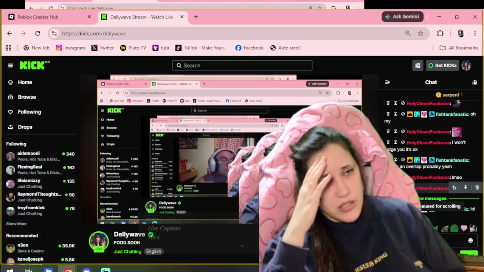
Task: Open site information icon in address bar
Action: [54, 33]
